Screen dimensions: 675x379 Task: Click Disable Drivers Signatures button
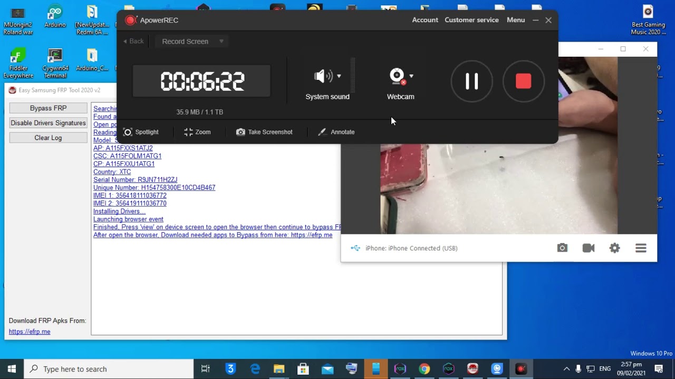coord(49,123)
